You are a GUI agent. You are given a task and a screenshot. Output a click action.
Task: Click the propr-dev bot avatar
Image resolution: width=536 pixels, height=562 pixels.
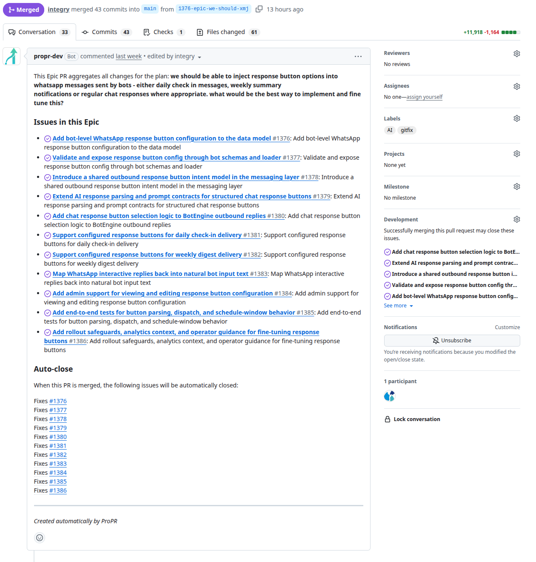(x=11, y=56)
